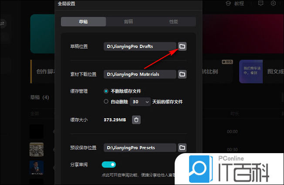Open the tutorial icon in main window

(228, 3)
